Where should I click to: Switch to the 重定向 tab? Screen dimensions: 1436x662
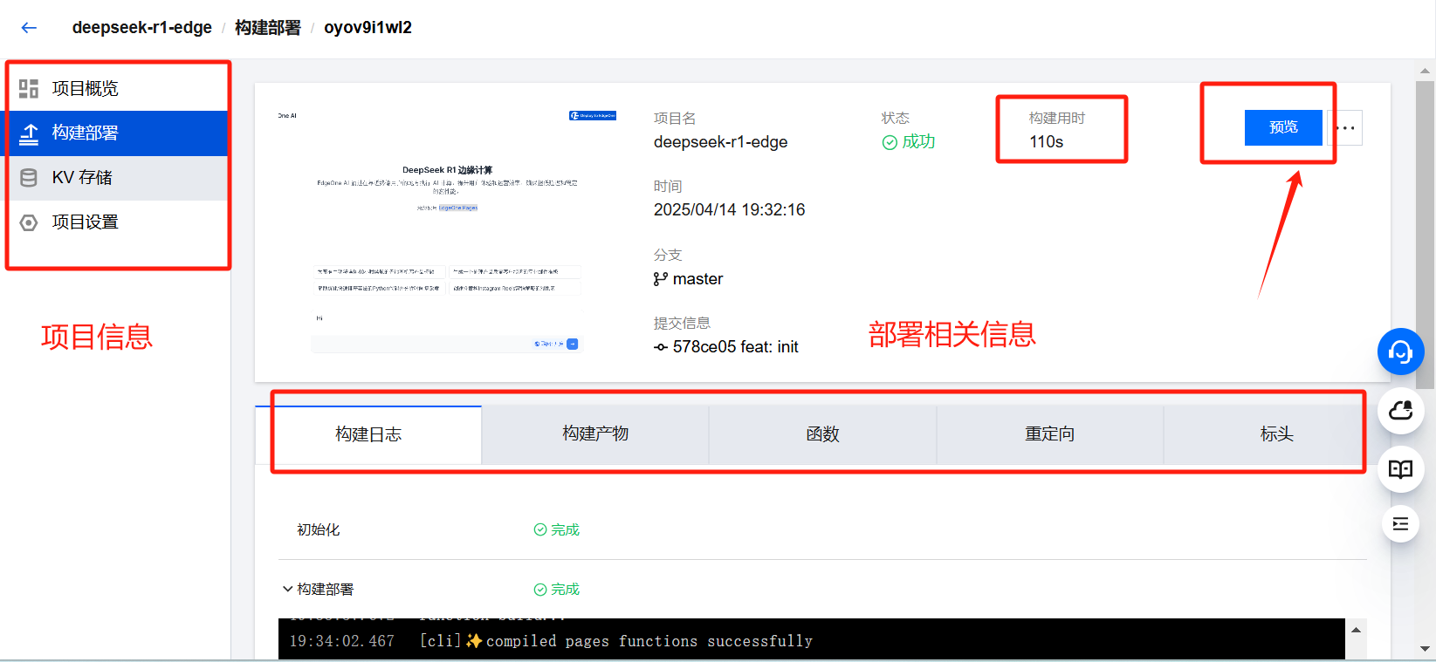click(1049, 434)
